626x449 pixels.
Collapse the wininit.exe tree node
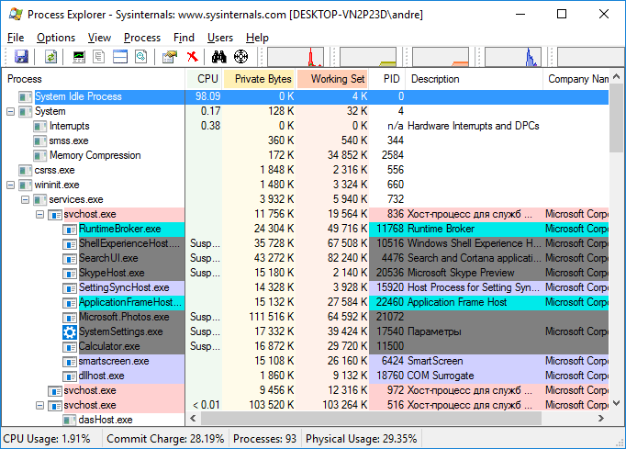tap(11, 185)
